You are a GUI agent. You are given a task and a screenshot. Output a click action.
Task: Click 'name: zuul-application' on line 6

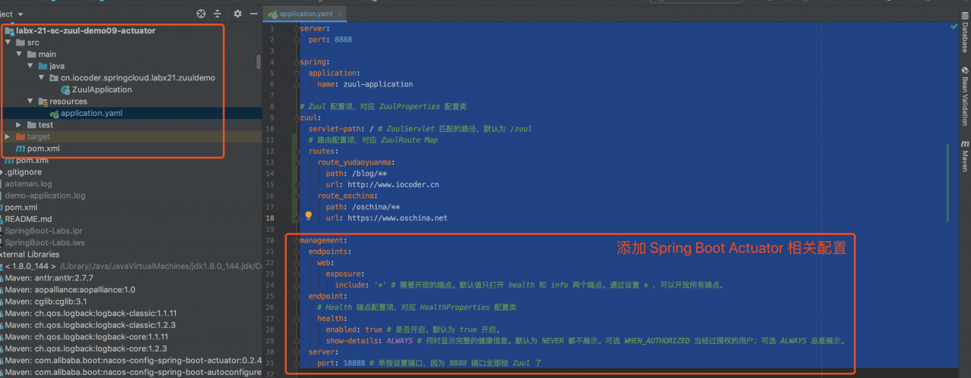(x=365, y=84)
